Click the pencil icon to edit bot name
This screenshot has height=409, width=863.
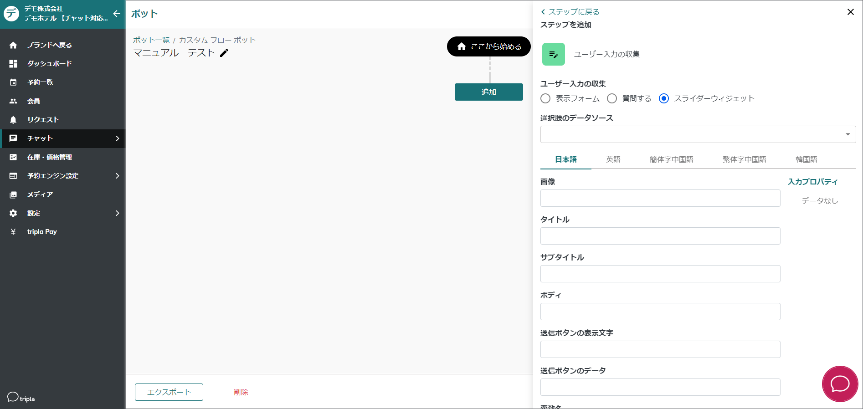224,53
